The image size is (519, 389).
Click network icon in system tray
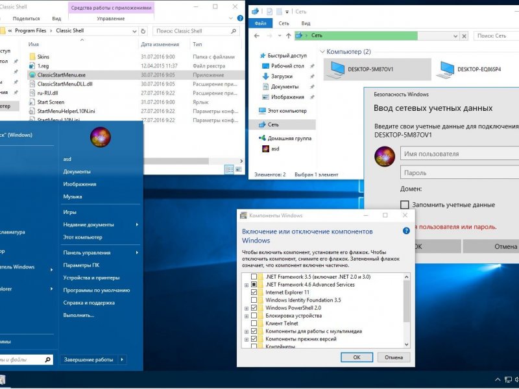(508, 379)
